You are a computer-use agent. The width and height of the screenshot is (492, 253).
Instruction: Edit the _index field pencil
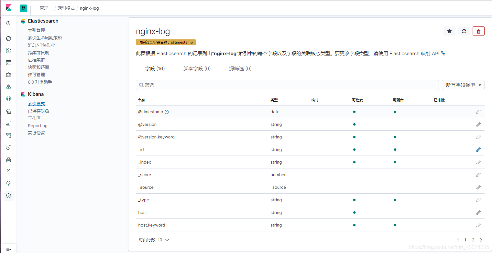(x=478, y=162)
